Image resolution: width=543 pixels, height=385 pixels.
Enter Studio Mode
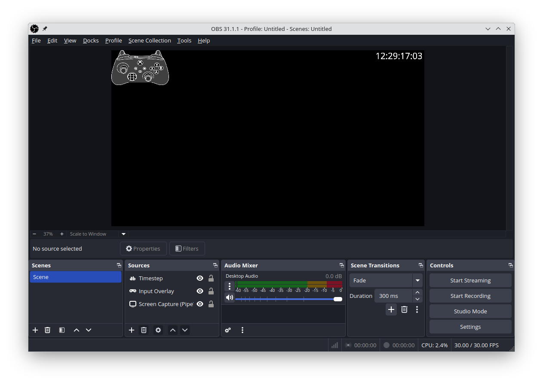click(470, 312)
